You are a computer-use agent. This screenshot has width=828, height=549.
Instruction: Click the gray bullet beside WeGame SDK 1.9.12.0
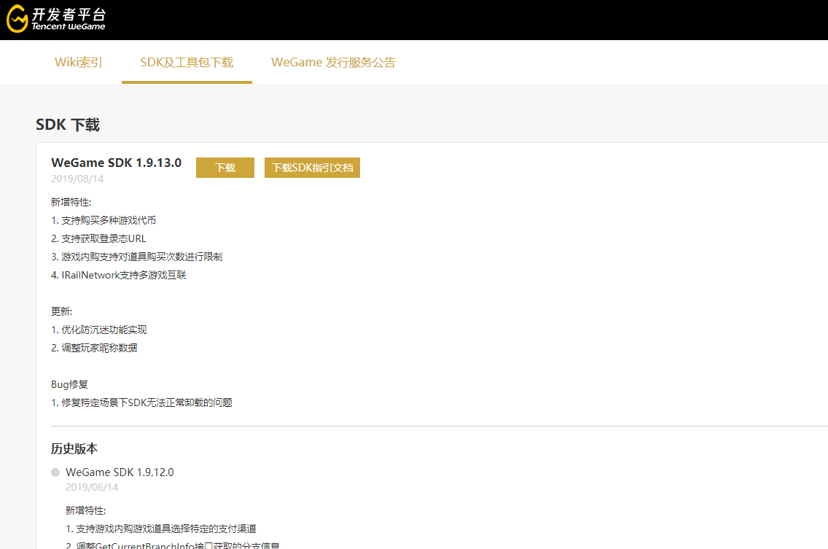55,472
